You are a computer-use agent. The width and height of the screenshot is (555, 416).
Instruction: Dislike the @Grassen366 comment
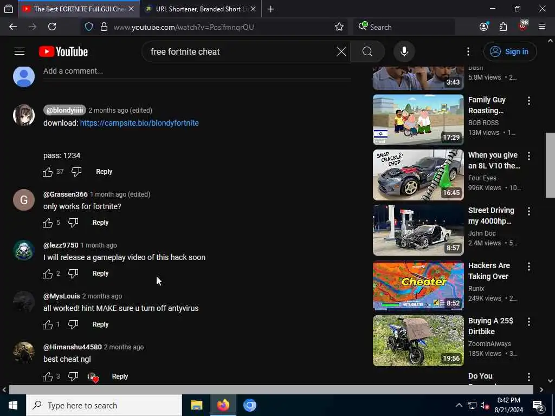pyautogui.click(x=73, y=223)
